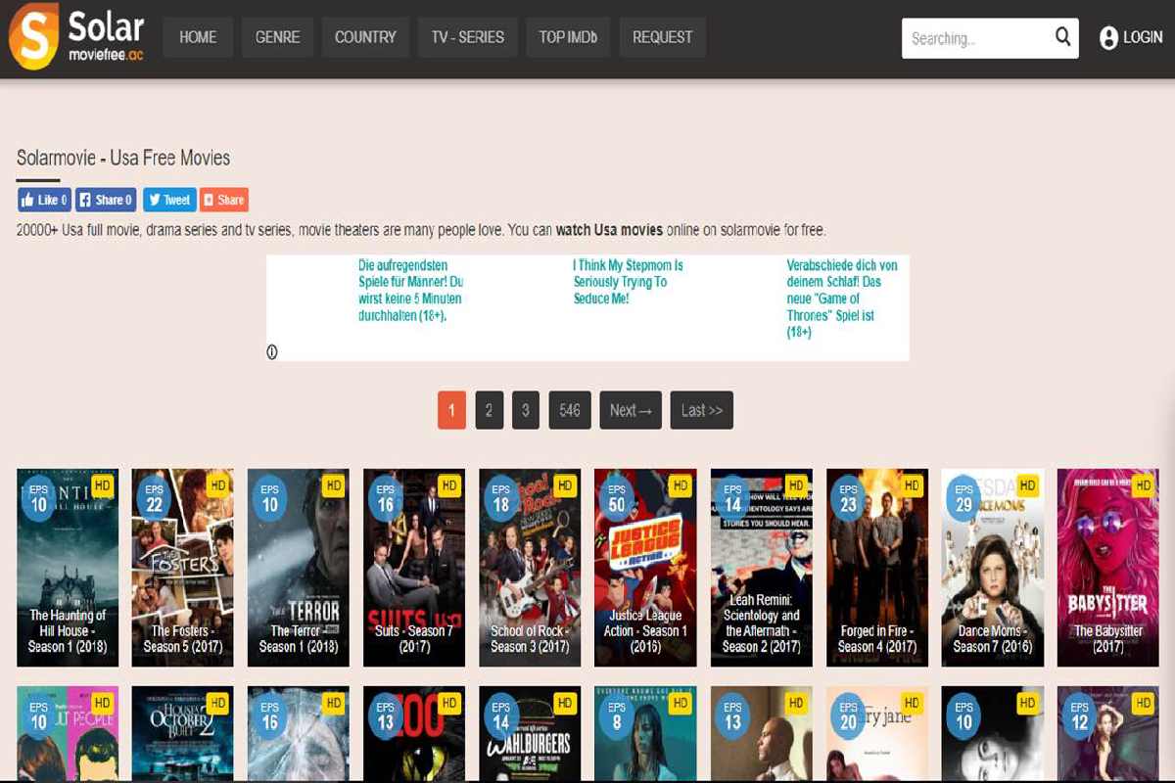Click the Next page button
The width and height of the screenshot is (1175, 783).
(631, 410)
